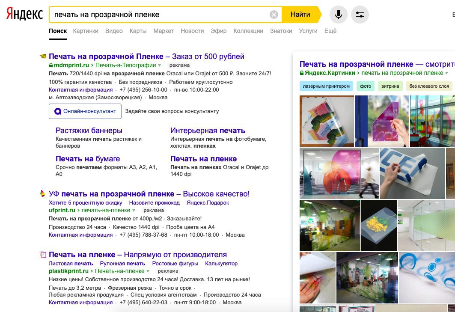
Task: Open mdmprint.ru Контактная информация link
Action: (80, 90)
